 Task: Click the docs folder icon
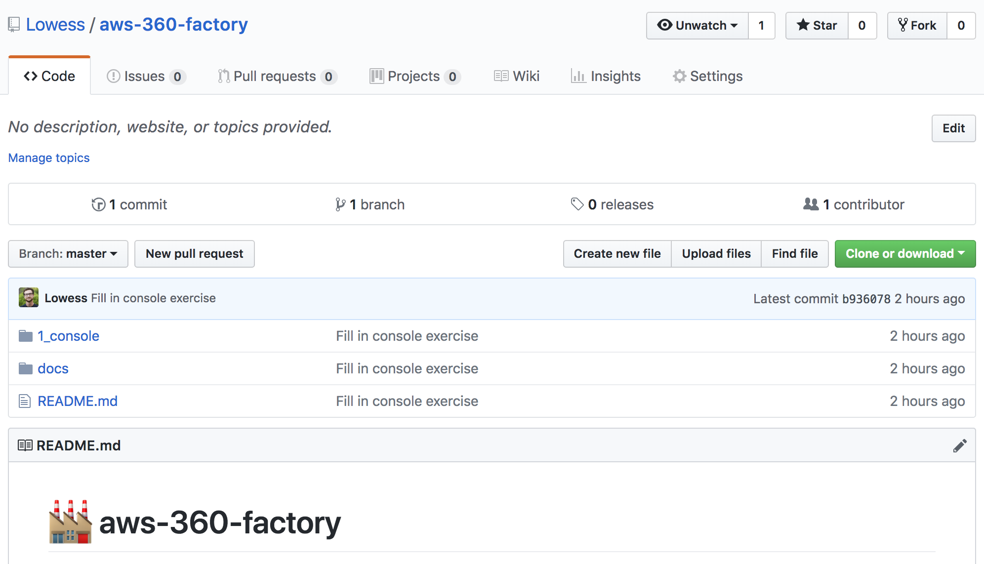coord(25,369)
